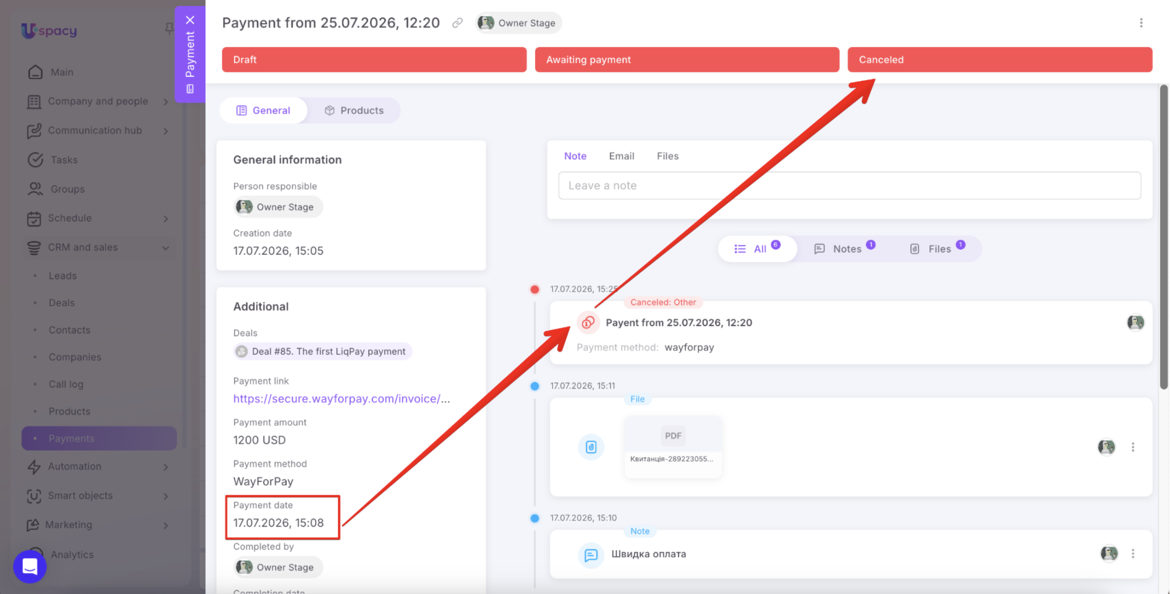Image resolution: width=1170 pixels, height=594 pixels.
Task: Switch to the General tab
Action: pyautogui.click(x=263, y=110)
